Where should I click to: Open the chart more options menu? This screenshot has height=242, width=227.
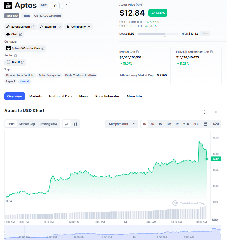coord(217,112)
